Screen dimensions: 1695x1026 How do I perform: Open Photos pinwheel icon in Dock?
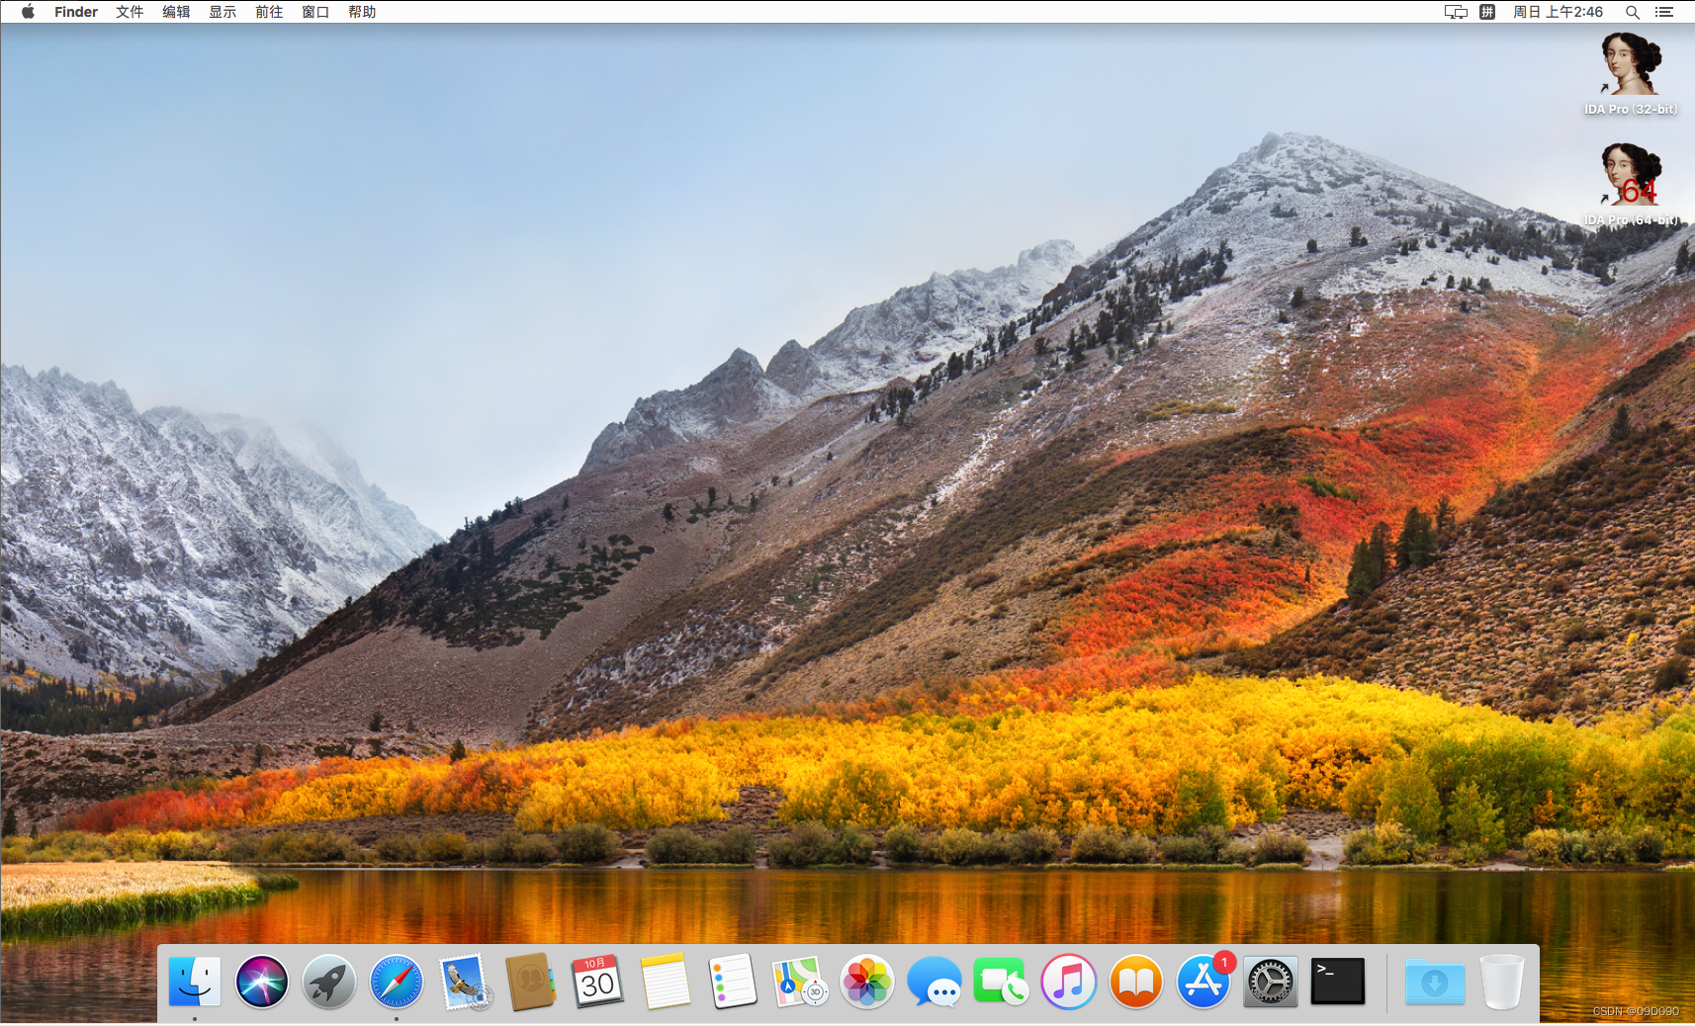pos(867,982)
